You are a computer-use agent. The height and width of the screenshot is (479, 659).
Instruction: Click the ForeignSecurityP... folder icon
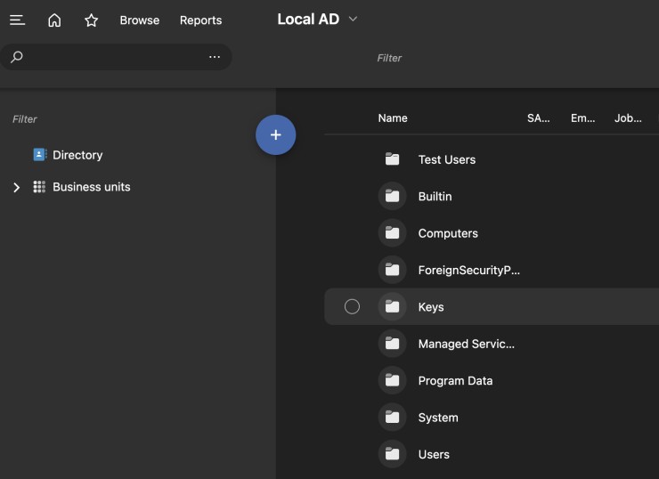392,270
